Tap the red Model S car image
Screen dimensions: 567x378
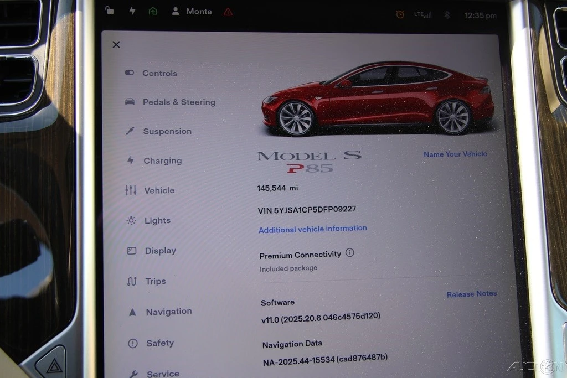378,99
